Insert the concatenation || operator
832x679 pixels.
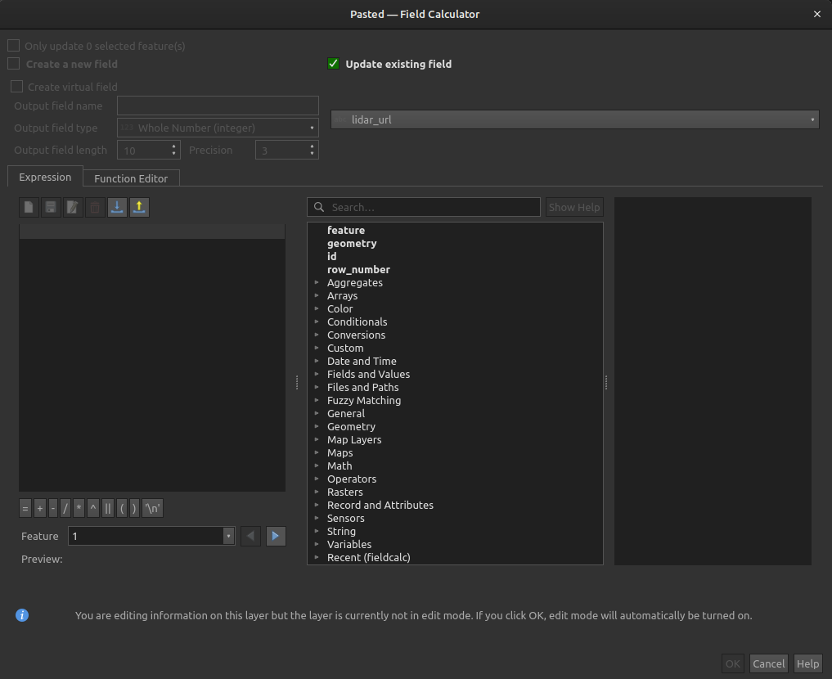click(x=108, y=508)
